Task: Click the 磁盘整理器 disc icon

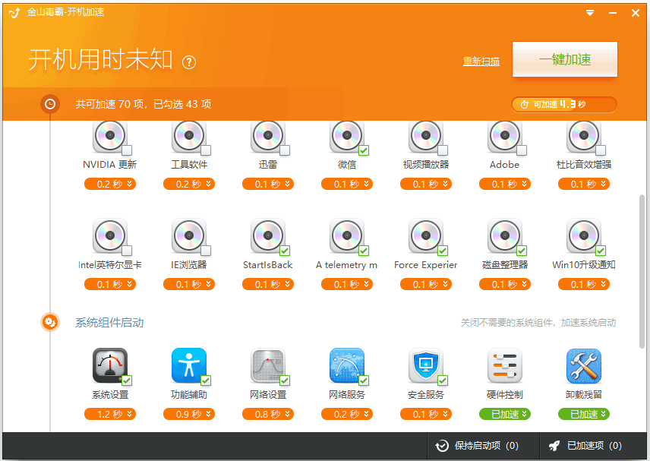Action: [505, 236]
